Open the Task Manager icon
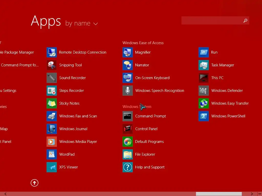Image resolution: width=262 pixels, height=196 pixels. tap(204, 65)
